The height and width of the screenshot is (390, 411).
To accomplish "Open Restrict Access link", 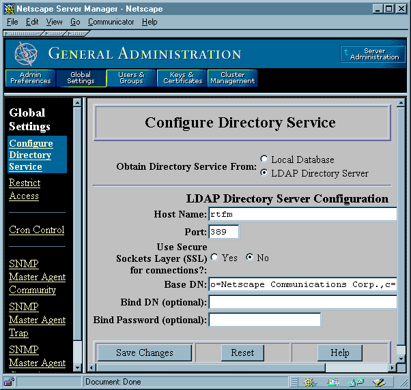I will click(25, 190).
